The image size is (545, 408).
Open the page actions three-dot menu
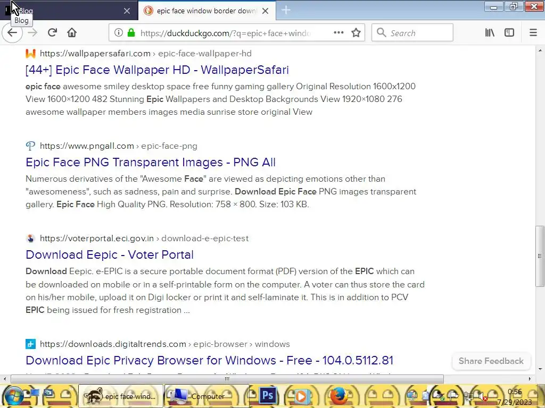point(338,32)
